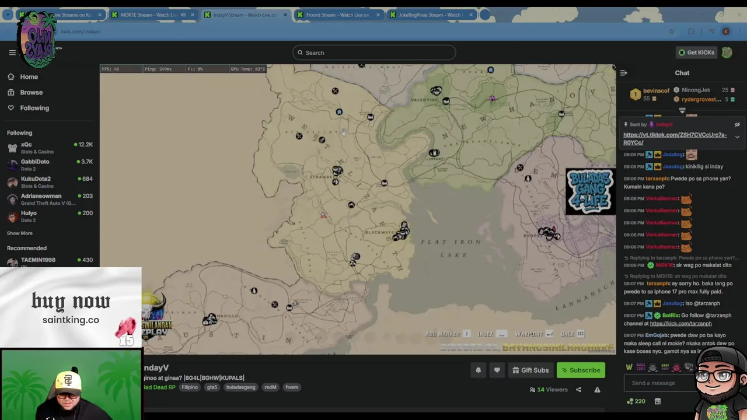Open the xQc channel in Following
This screenshot has height=420, width=747.
(x=50, y=148)
